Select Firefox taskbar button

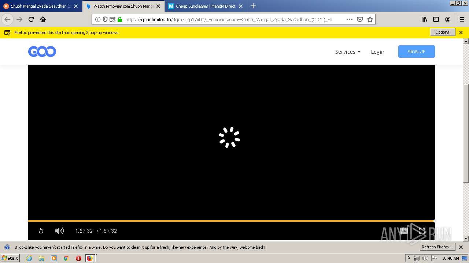point(90,258)
